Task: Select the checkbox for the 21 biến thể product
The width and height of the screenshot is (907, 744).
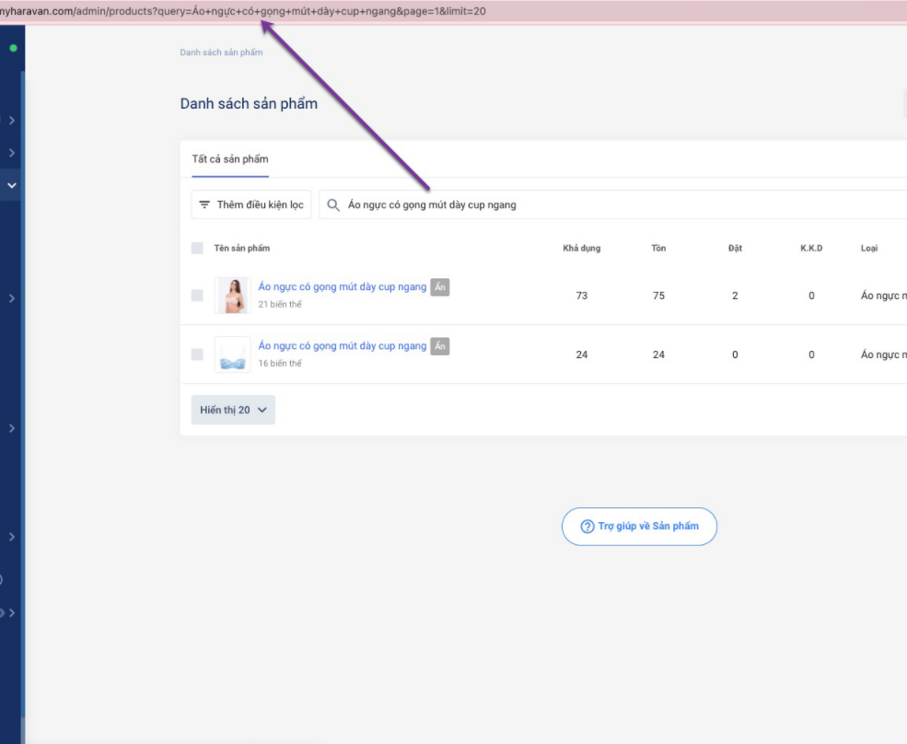Action: [197, 296]
